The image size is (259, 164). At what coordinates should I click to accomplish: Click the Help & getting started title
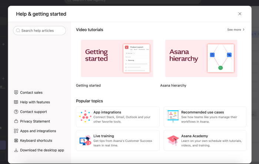pos(41,14)
